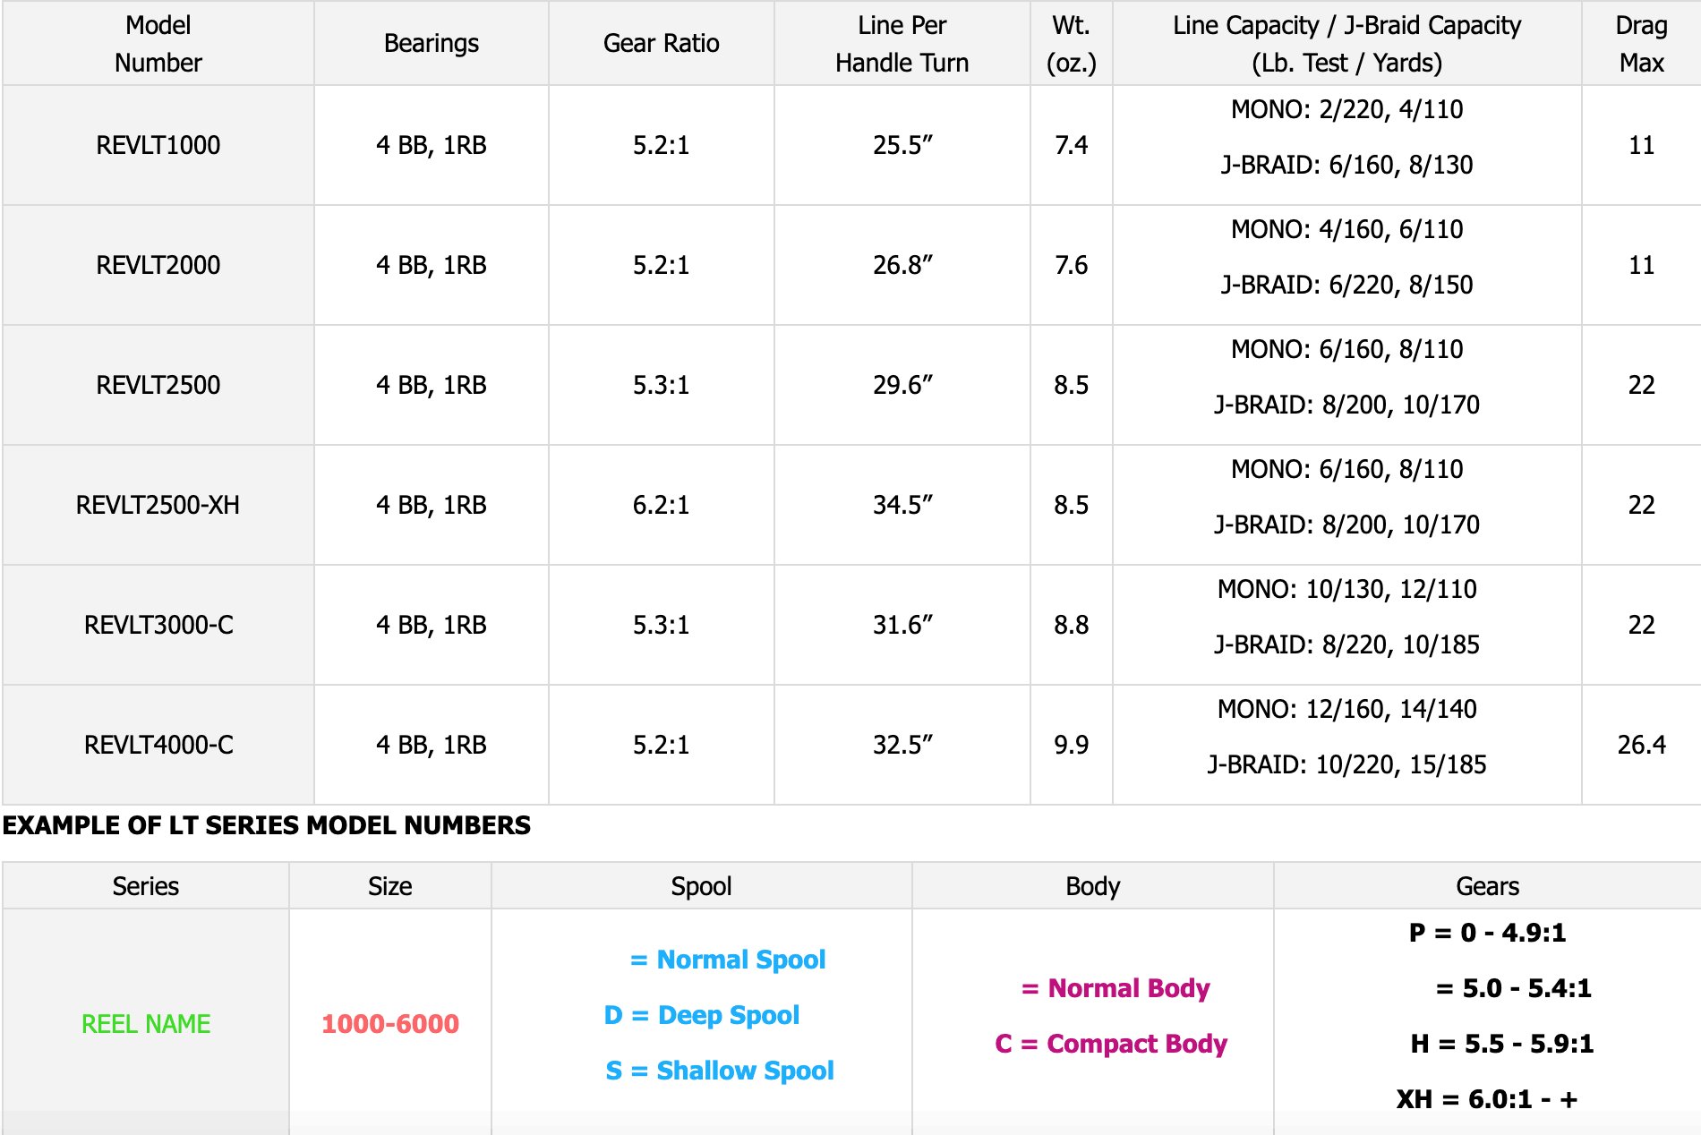Select J-BRAID: 6/220, 8/150 capacity text
This screenshot has height=1135, width=1701.
1347,285
